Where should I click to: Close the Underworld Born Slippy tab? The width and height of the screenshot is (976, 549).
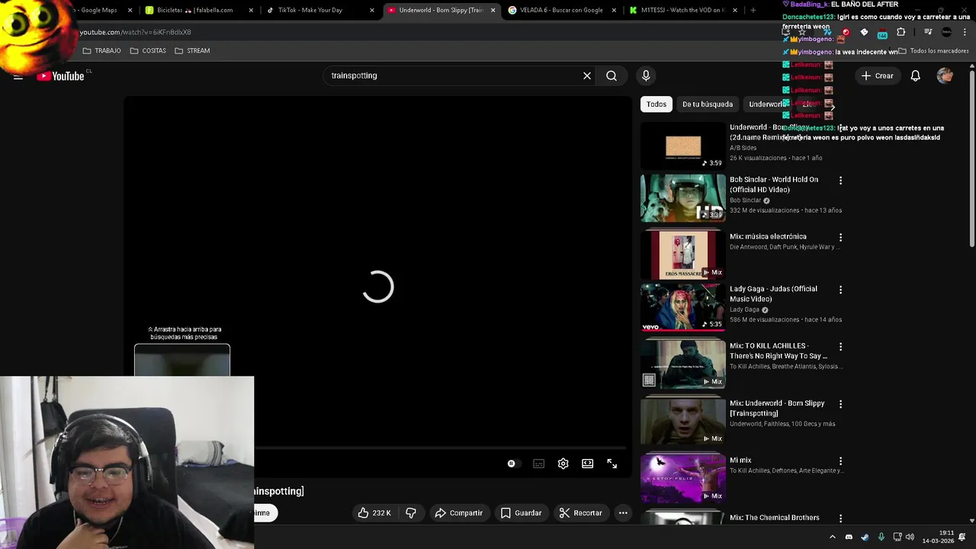(x=493, y=10)
